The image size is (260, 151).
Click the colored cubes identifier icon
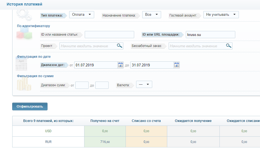[x=24, y=35]
